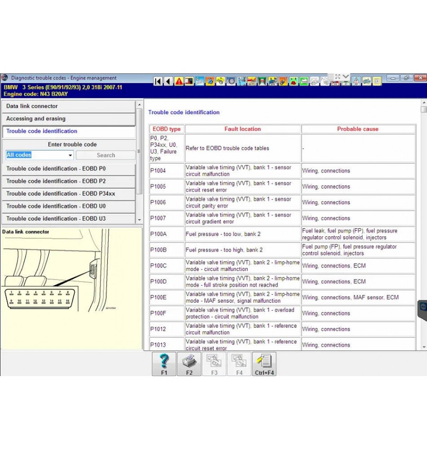Jump to the first page arrow icon

pos(158,81)
